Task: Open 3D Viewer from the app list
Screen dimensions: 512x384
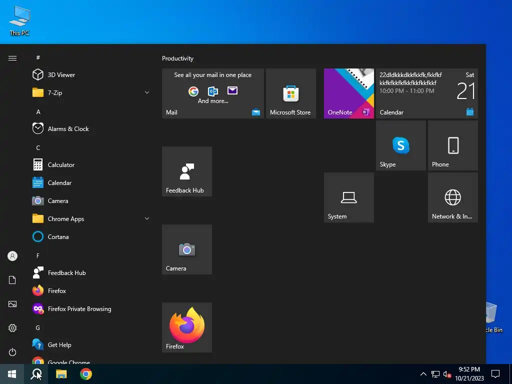Action: 91,75
